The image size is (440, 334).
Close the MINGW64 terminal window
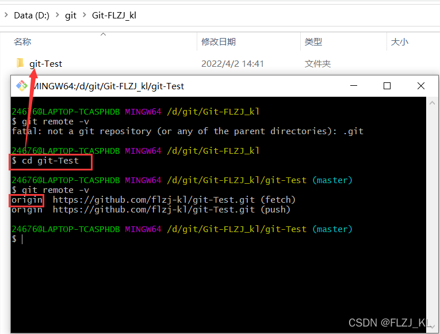(x=421, y=86)
